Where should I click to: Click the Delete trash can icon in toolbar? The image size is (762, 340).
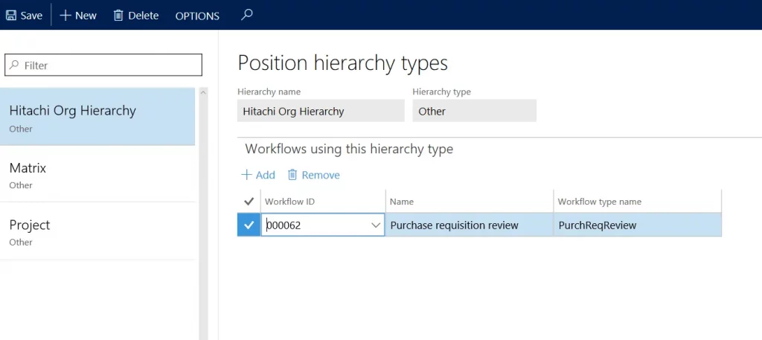tap(118, 16)
